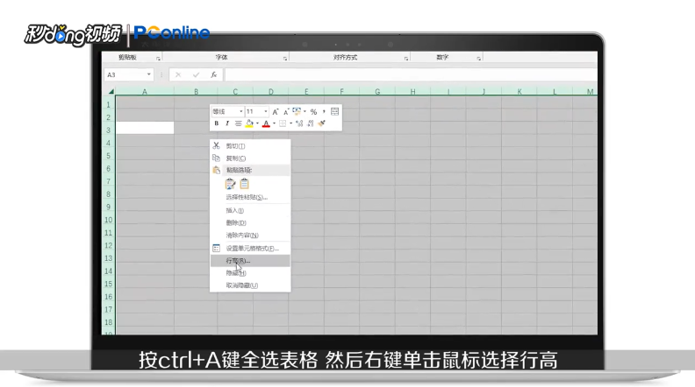Choose 删除(D) in context menu
Image resolution: width=695 pixels, height=387 pixels.
(250, 222)
